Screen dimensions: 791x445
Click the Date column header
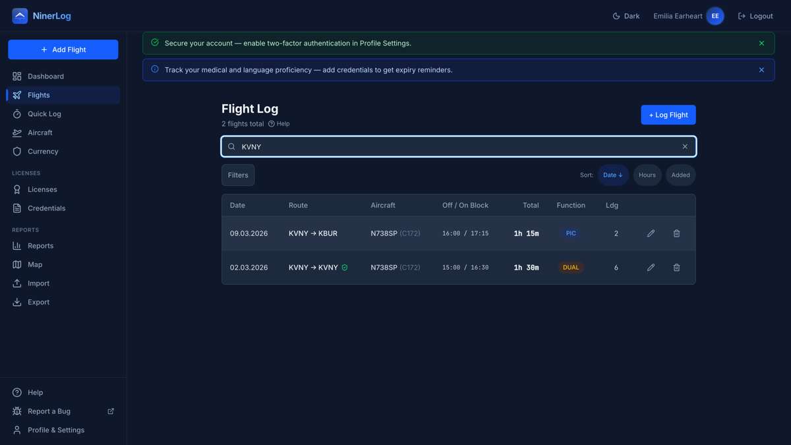237,205
